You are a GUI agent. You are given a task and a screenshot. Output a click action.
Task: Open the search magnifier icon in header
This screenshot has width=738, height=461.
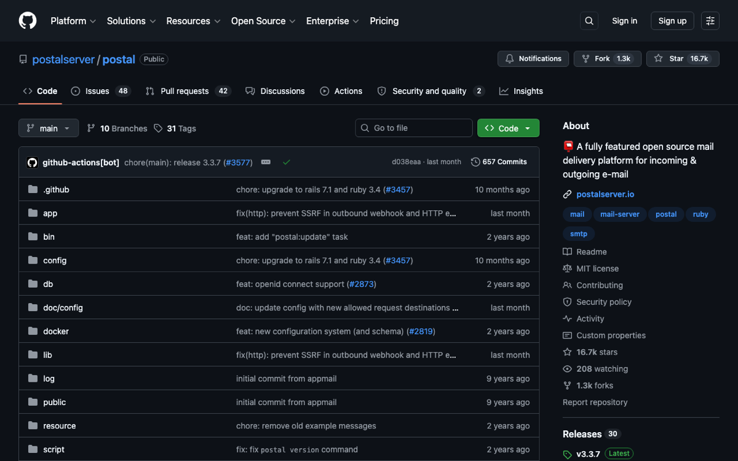pos(589,21)
